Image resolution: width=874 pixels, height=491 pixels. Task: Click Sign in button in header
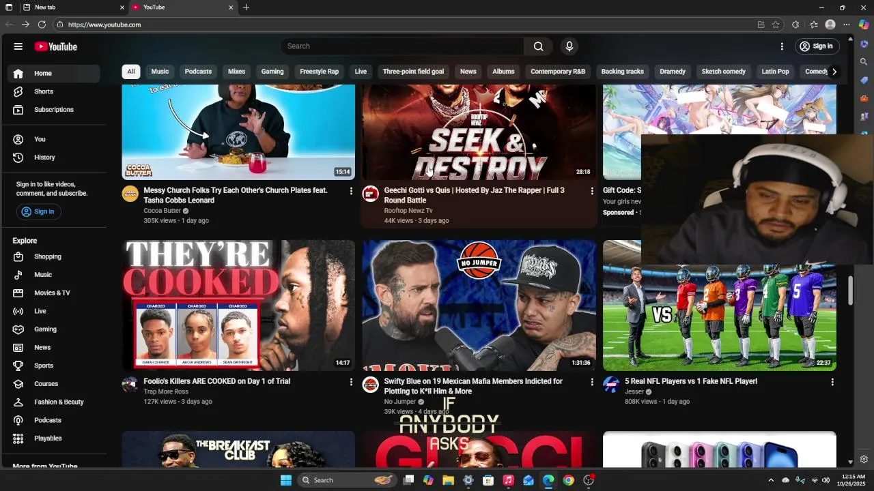coord(816,46)
